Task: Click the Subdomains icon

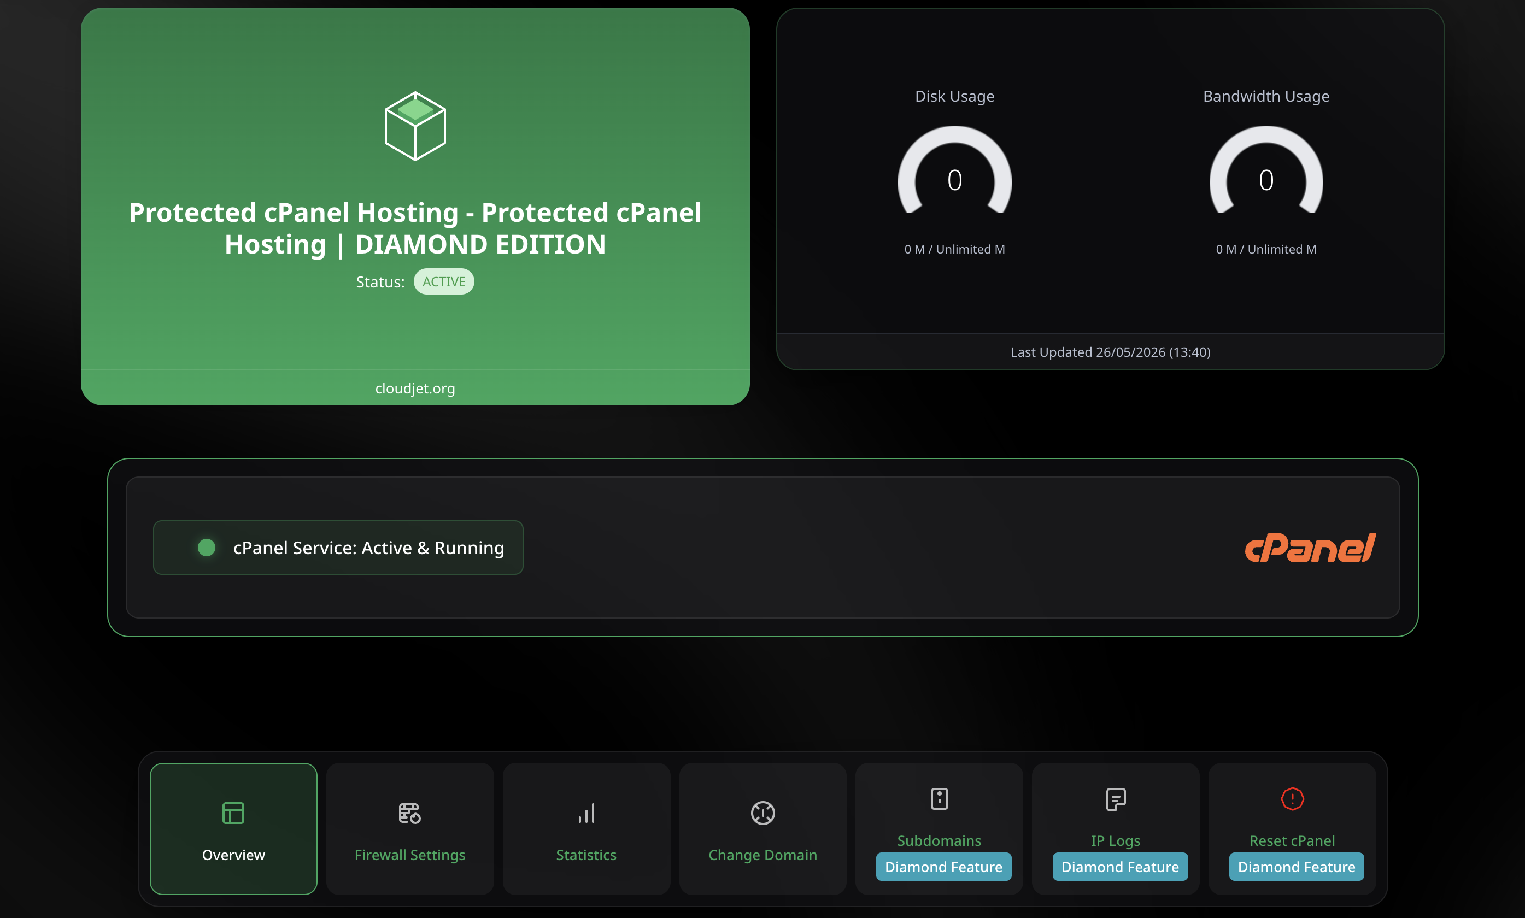Action: pos(939,799)
